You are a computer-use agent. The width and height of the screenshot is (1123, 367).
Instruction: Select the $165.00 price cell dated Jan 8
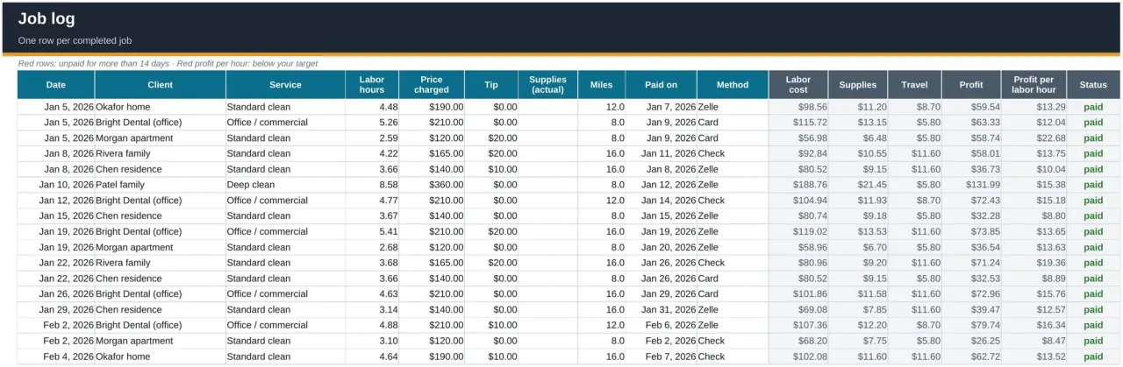point(432,154)
